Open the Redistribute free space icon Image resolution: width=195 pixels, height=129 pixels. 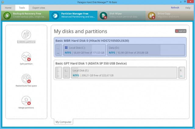point(26,79)
